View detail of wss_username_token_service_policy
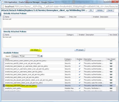Screen dimensions: 119x102 (111, 85)
